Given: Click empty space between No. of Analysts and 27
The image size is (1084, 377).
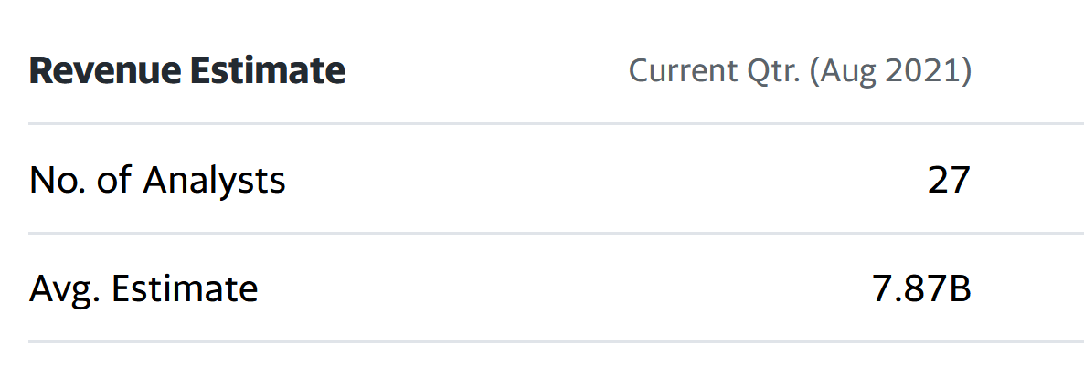Looking at the screenshot, I should pos(606,180).
